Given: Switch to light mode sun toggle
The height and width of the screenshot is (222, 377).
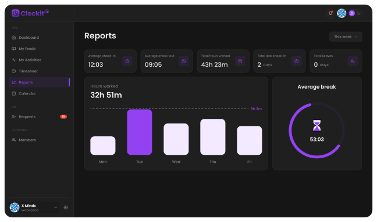Looking at the screenshot, I should 352,13.
